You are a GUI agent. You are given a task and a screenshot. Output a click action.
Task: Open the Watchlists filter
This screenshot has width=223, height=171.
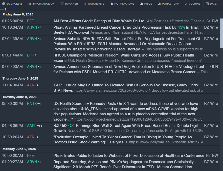coord(94,4)
